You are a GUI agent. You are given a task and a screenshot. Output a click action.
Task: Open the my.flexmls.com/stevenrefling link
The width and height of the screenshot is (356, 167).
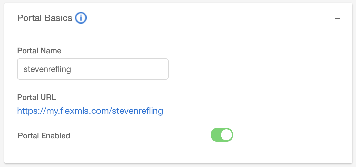[x=90, y=111]
